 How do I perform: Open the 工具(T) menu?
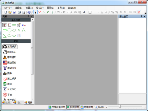[61, 8]
